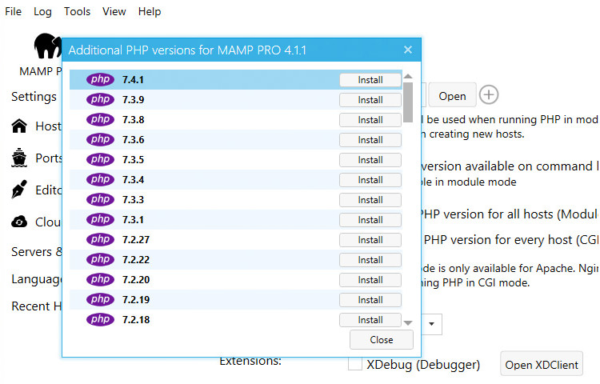Click the Open XDClient button
The image size is (600, 384).
tap(542, 365)
